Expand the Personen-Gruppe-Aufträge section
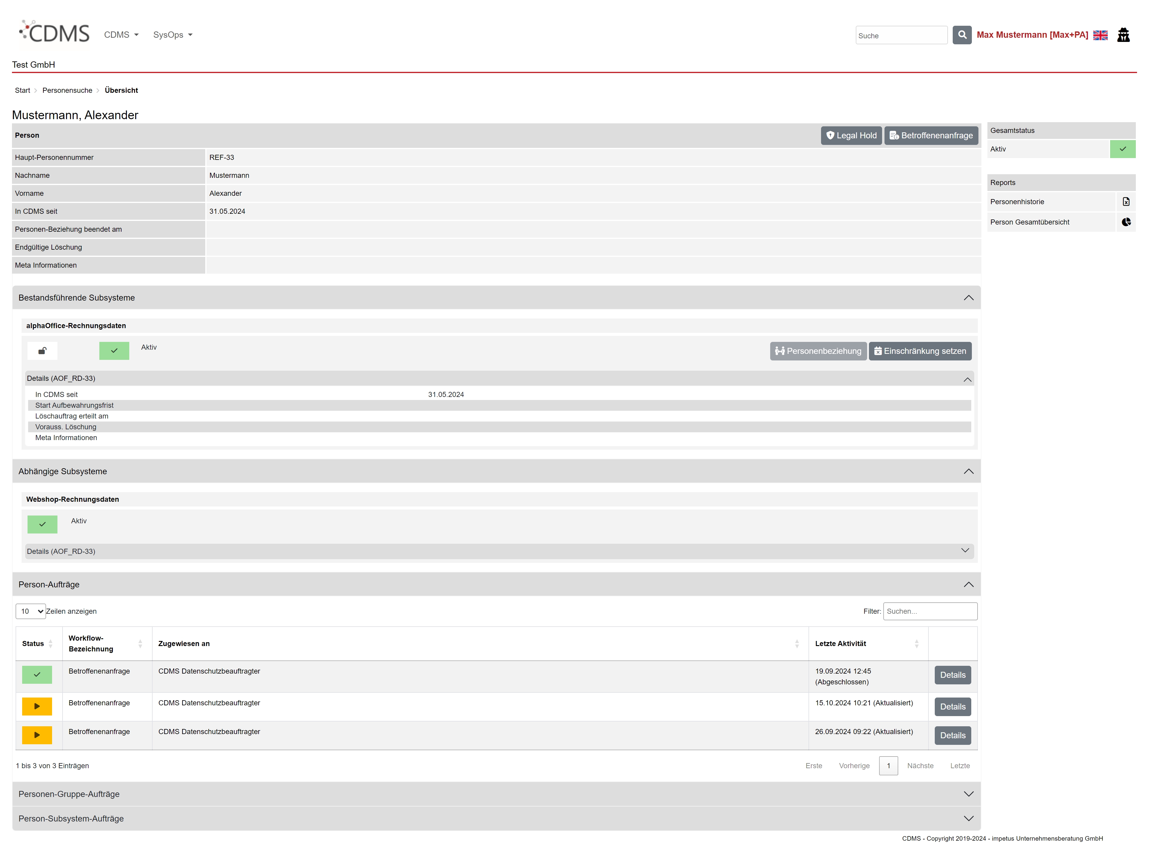Screen dimensions: 1149x858 tap(968, 794)
